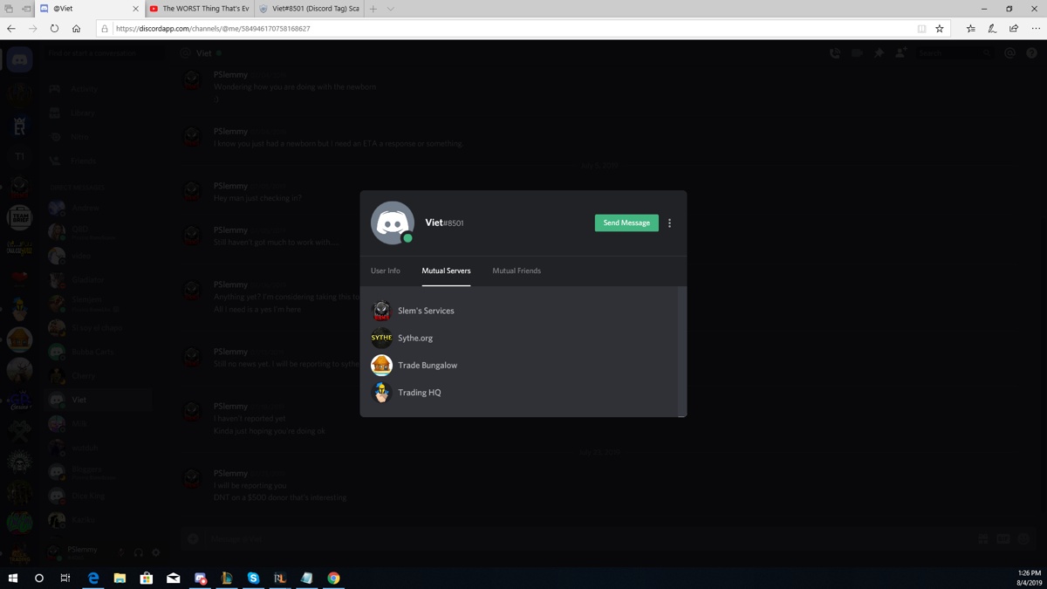Screen dimensions: 1047x589
Task: Click the Trade Bungalow server icon
Action: click(x=381, y=365)
